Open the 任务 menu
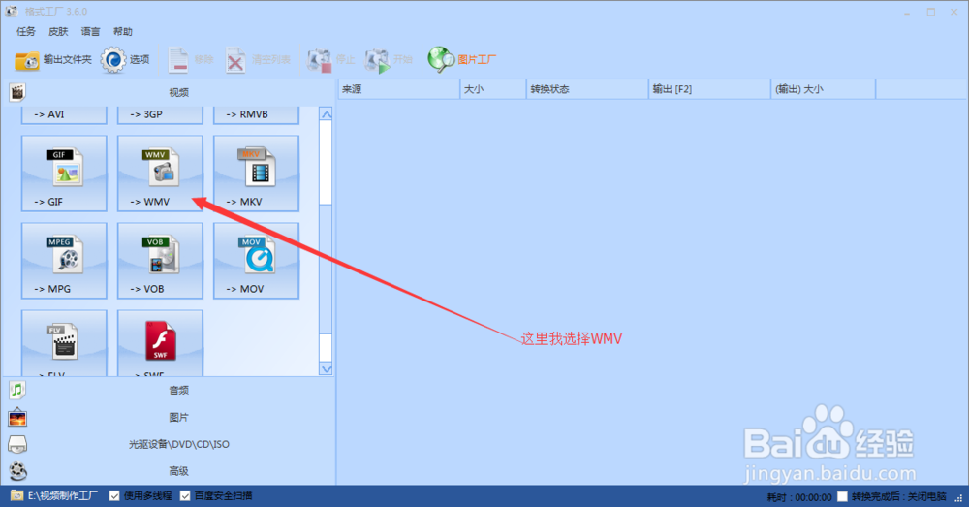This screenshot has height=507, width=969. [26, 32]
